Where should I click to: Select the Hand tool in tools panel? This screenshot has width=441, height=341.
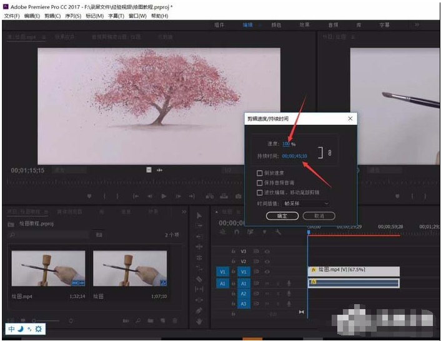(x=199, y=321)
